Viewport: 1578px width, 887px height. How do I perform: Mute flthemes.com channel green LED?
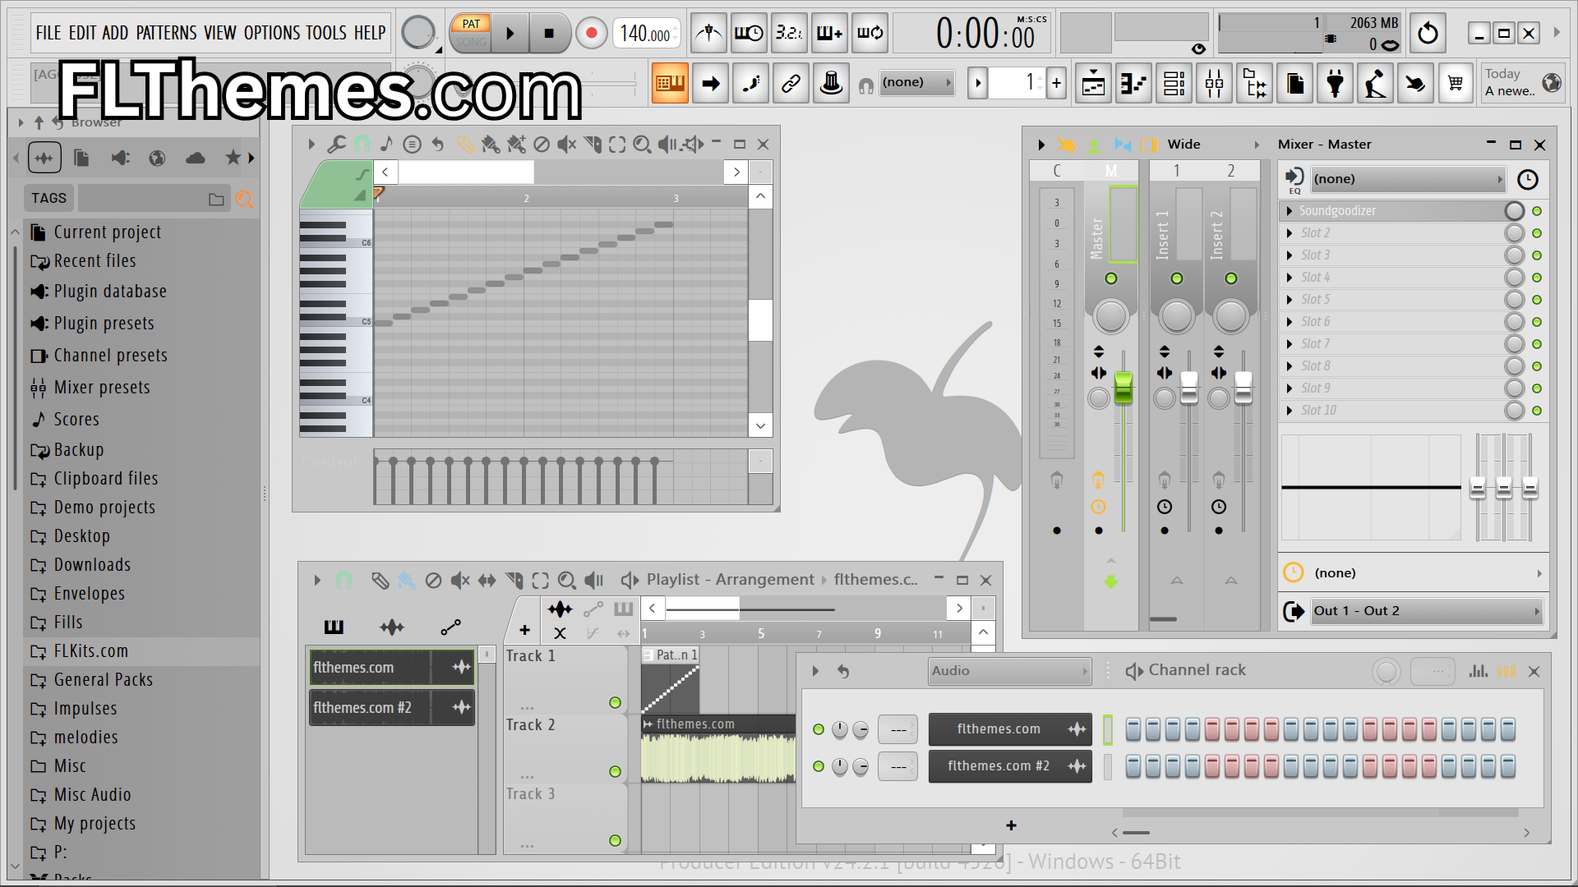coord(818,729)
